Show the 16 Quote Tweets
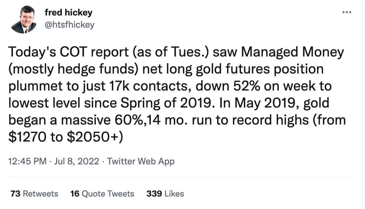 point(102,194)
